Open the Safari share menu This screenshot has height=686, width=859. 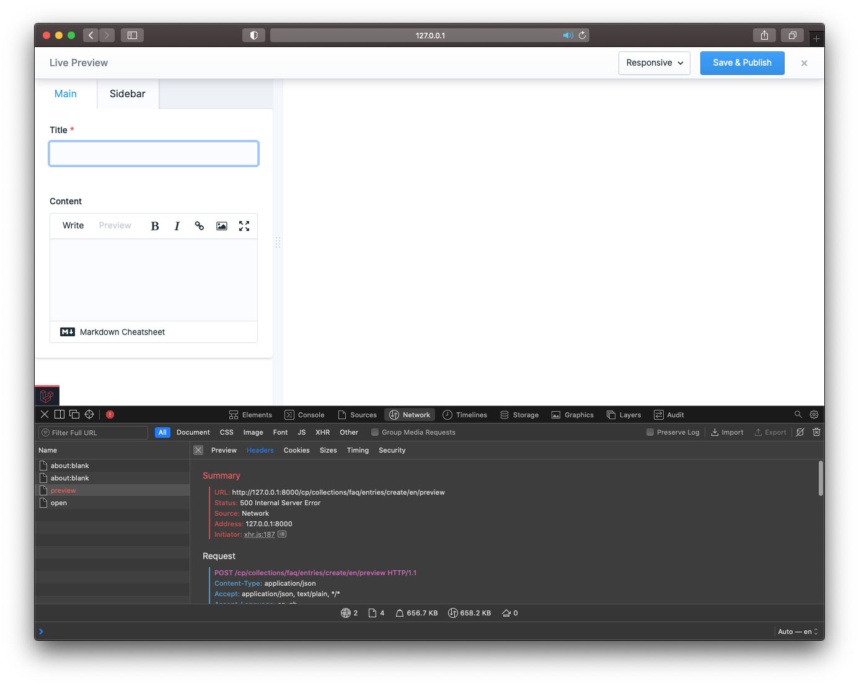[764, 35]
